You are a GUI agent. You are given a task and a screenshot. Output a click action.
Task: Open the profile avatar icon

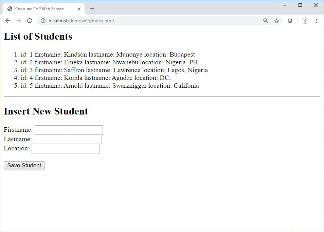(305, 21)
